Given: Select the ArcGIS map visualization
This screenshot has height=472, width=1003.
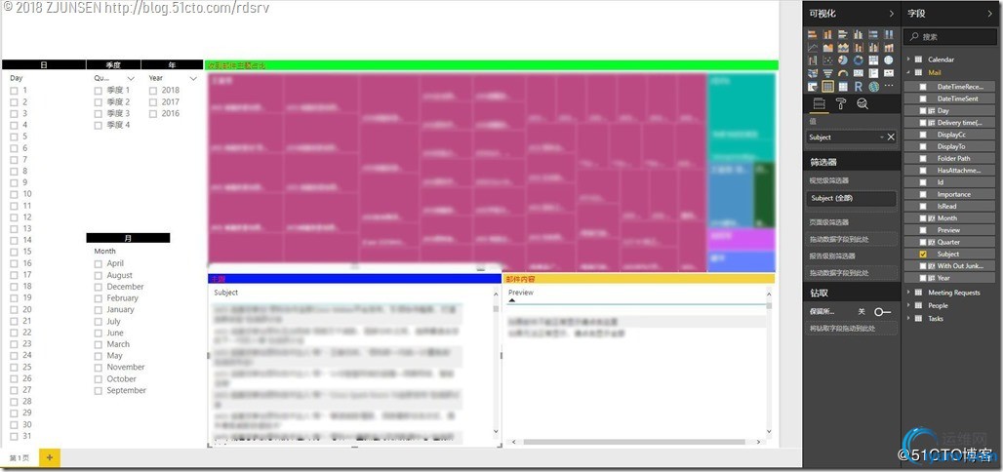Looking at the screenshot, I should point(874,86).
